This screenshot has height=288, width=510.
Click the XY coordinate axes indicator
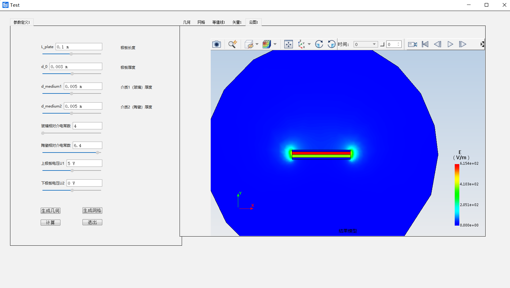pos(246,201)
